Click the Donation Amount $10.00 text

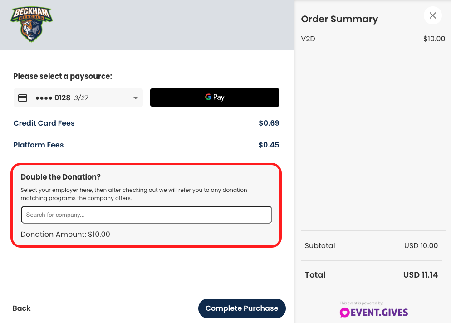[65, 235]
